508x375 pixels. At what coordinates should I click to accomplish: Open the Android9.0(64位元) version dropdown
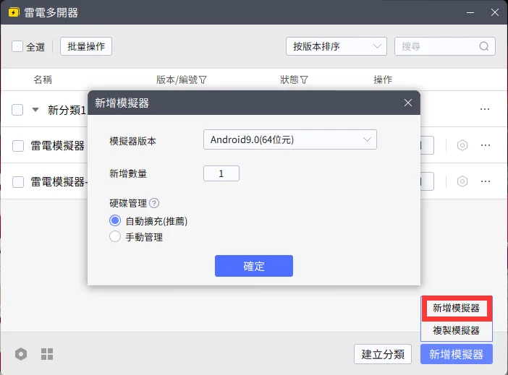(x=290, y=139)
